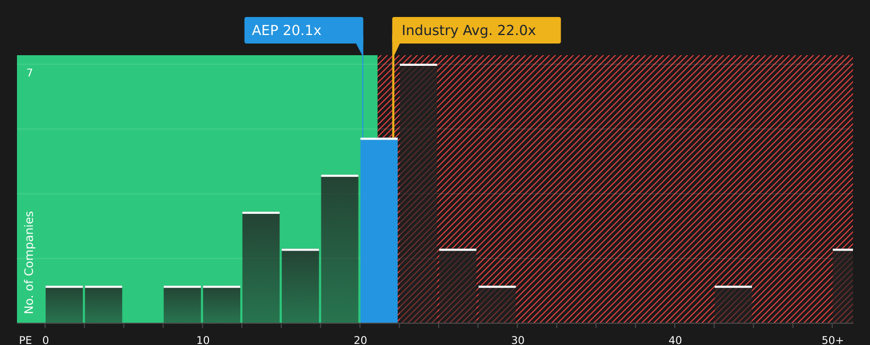The height and width of the screenshot is (345, 870).
Task: Select the blue highlighted bar at PE 20
Action: tap(379, 230)
